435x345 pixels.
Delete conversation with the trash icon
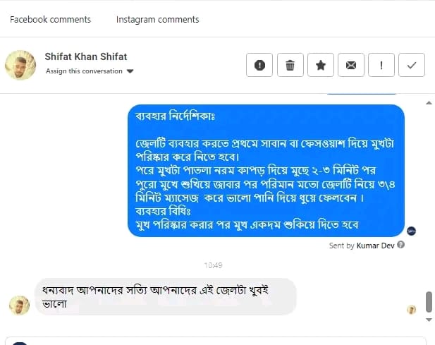290,65
